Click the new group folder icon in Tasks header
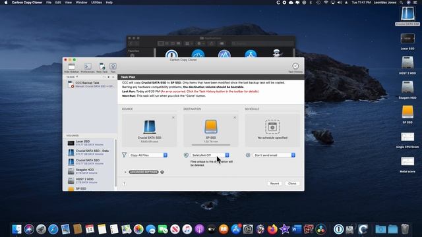Image resolution: width=422 pixels, height=237 pixels. 104,77
